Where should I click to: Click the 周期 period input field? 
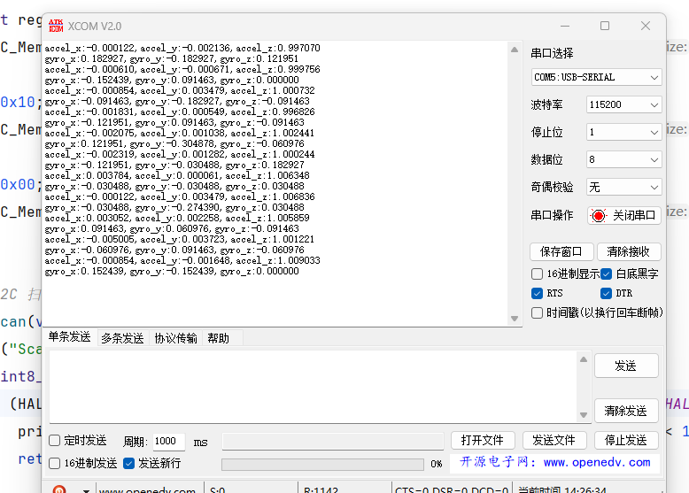[169, 441]
